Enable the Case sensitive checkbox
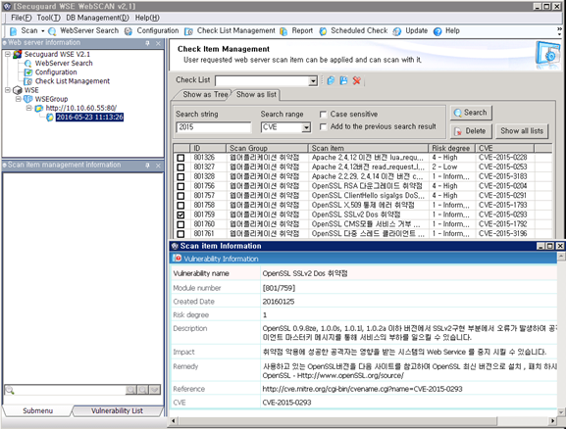The width and height of the screenshot is (566, 429). click(x=323, y=115)
